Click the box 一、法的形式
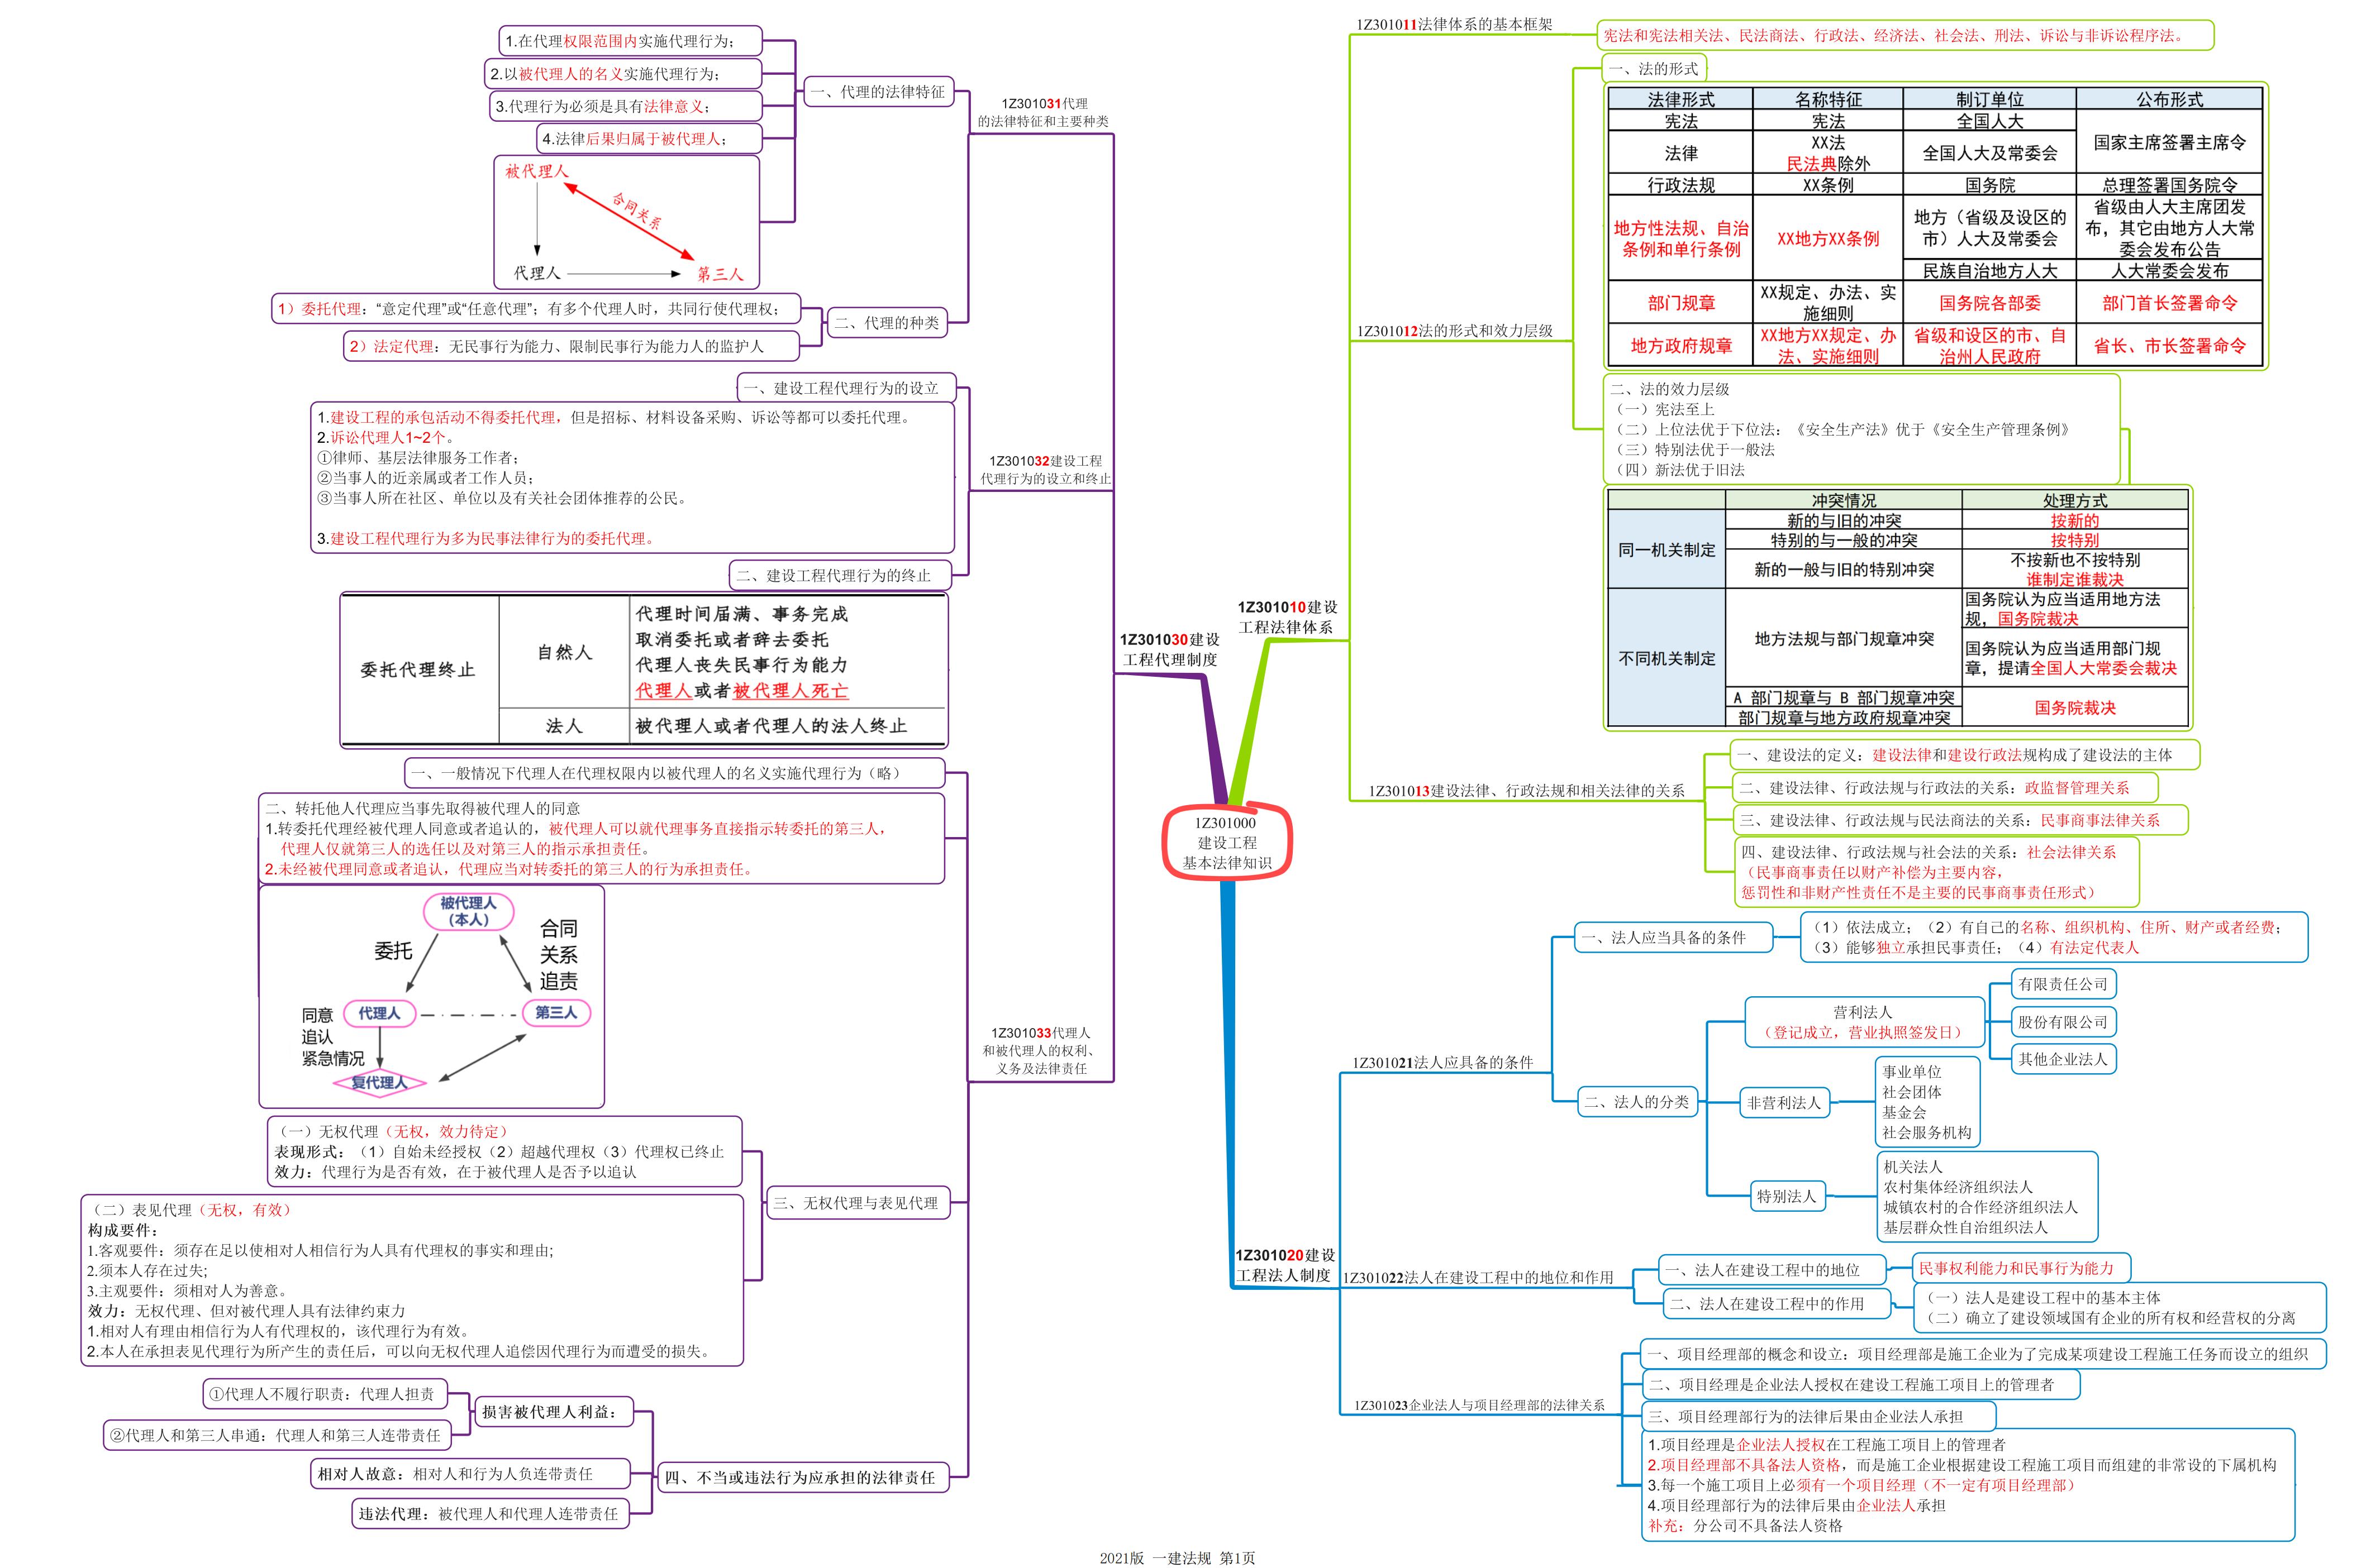This screenshot has height=1568, width=2357. point(1653,69)
